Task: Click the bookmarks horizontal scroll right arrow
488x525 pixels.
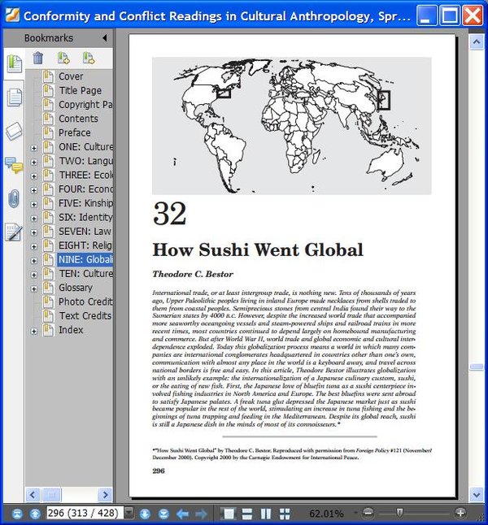Action: 105,495
